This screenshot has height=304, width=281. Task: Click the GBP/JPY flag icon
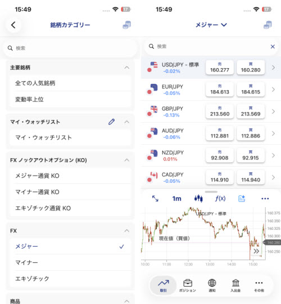152,111
